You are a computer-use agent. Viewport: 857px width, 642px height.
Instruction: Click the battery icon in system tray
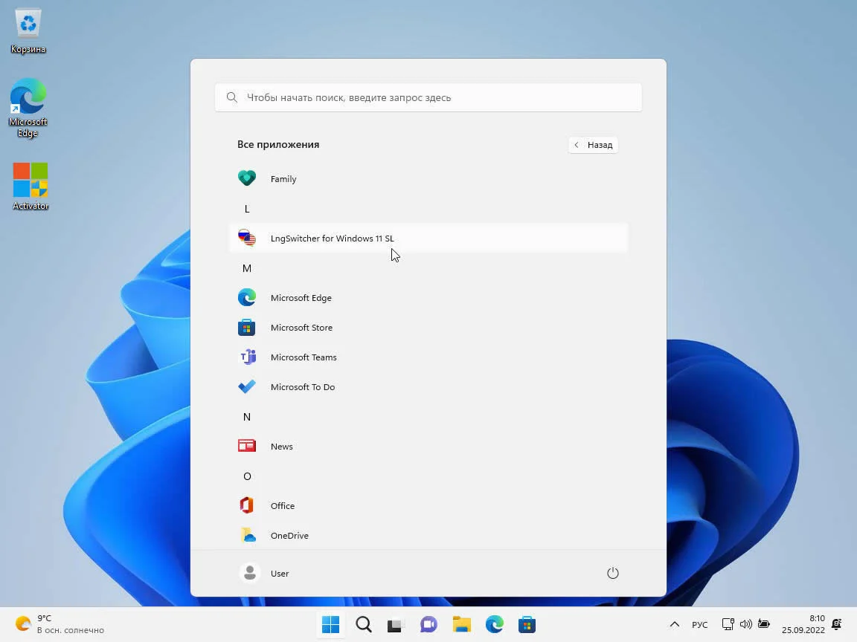click(x=763, y=624)
